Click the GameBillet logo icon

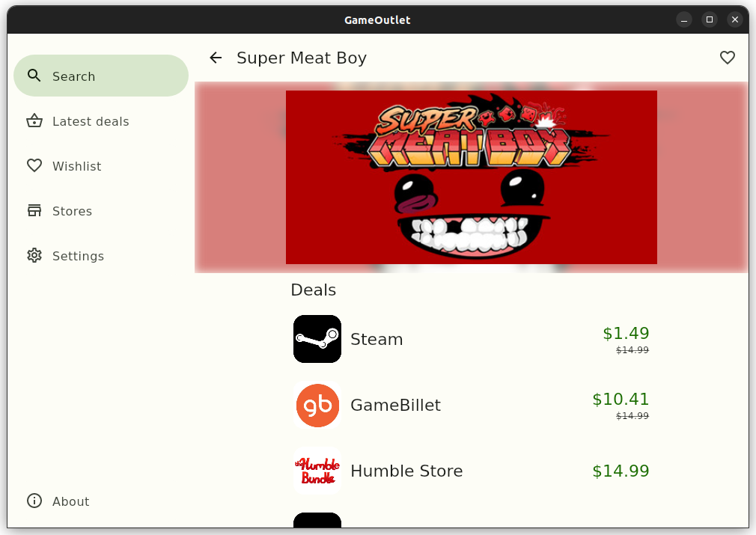tap(317, 405)
